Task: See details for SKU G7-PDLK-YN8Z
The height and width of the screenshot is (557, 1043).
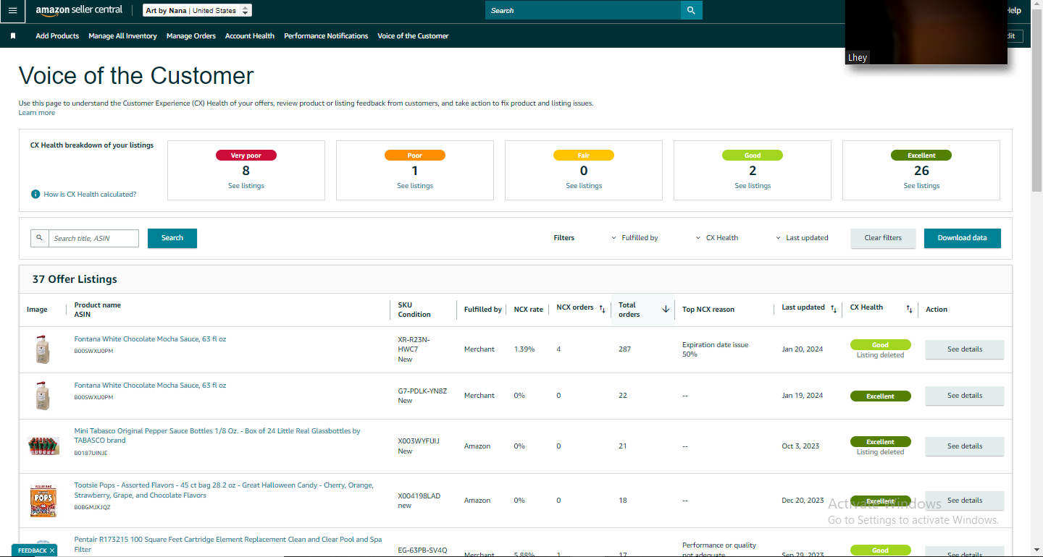Action: click(x=965, y=396)
